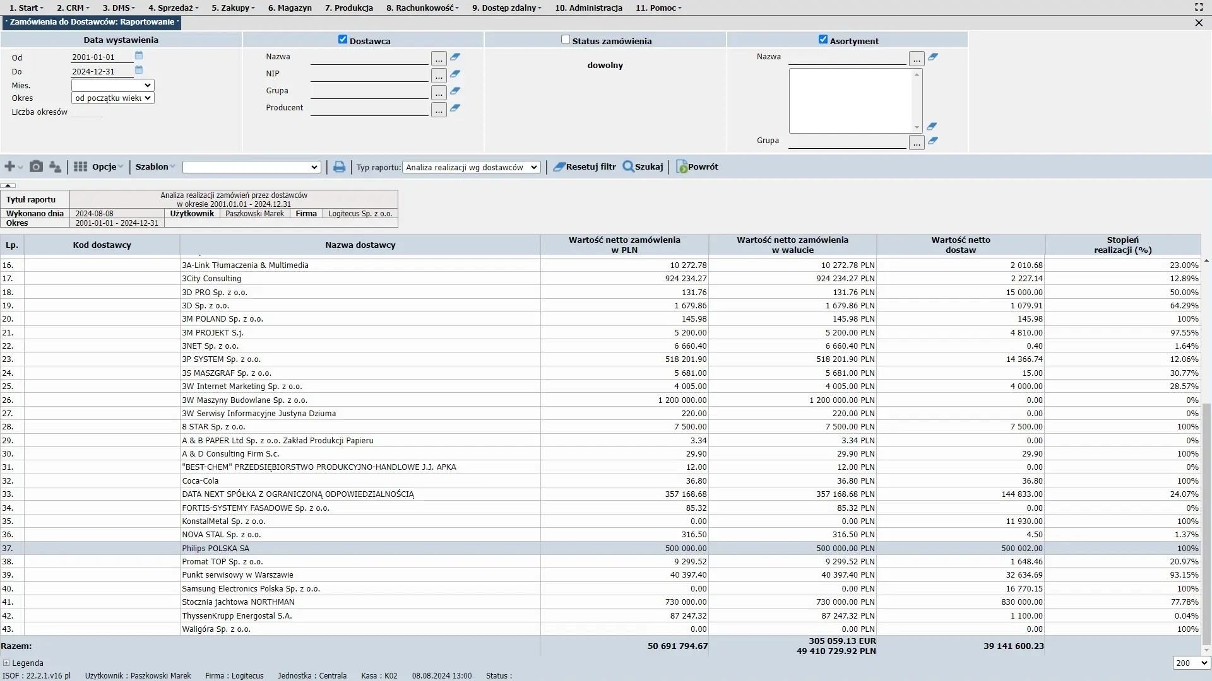
Task: Expand the Legenda section
Action: pyautogui.click(x=6, y=663)
